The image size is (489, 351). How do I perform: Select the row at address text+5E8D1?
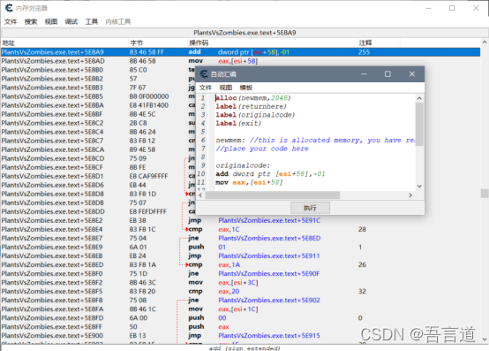coord(97,176)
